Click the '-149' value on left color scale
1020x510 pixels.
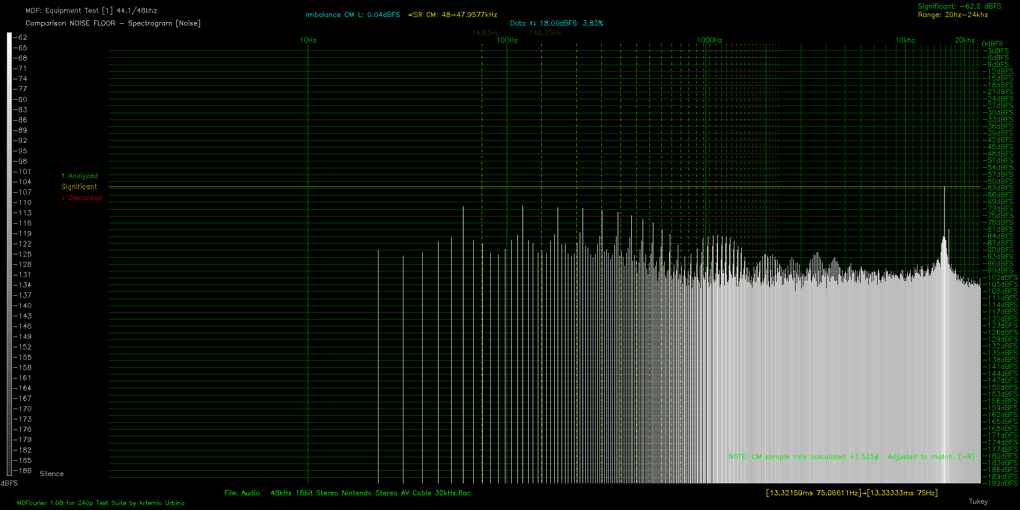(23, 337)
